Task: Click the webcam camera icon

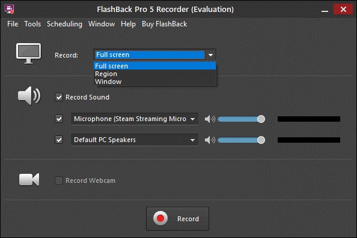Action: pos(29,180)
